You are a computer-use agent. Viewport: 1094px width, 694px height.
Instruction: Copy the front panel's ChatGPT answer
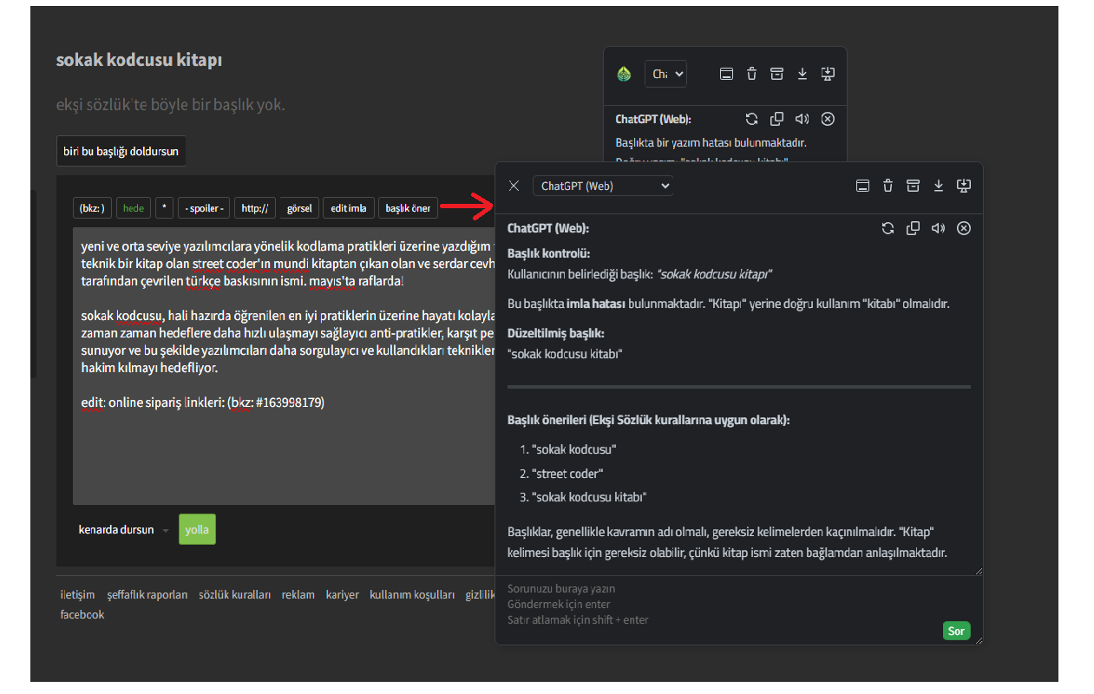(x=913, y=228)
